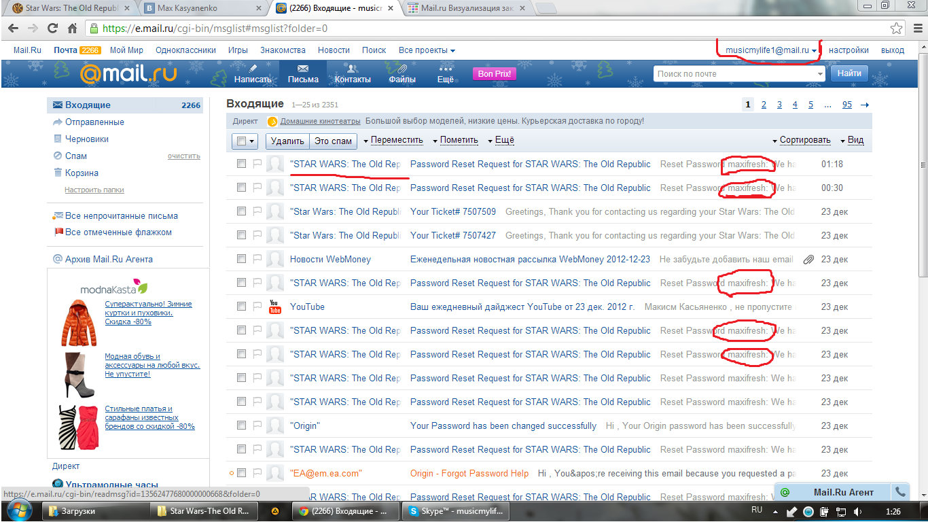Viewport: 928px width, 522px height.
Task: Click Директ lightbulb ad icon
Action: coord(272,122)
